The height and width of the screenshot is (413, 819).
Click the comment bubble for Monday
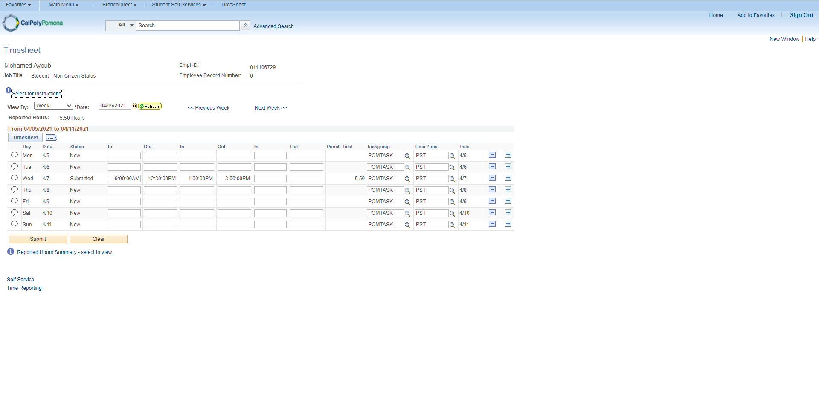(15, 155)
